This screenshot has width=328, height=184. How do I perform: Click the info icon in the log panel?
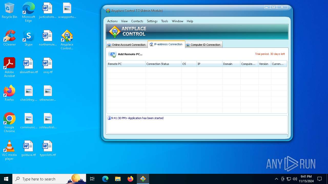click(x=109, y=118)
